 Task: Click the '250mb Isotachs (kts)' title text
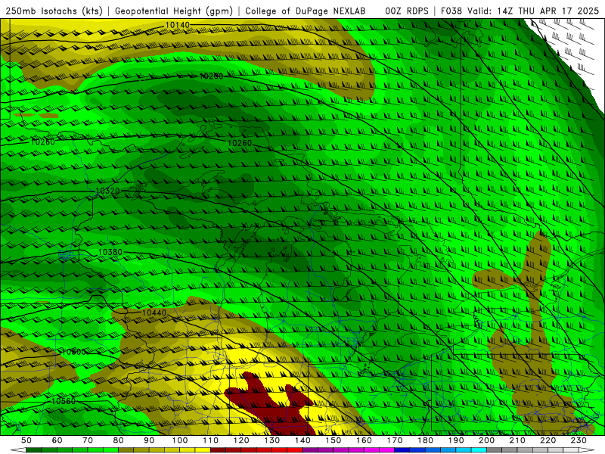pyautogui.click(x=54, y=11)
